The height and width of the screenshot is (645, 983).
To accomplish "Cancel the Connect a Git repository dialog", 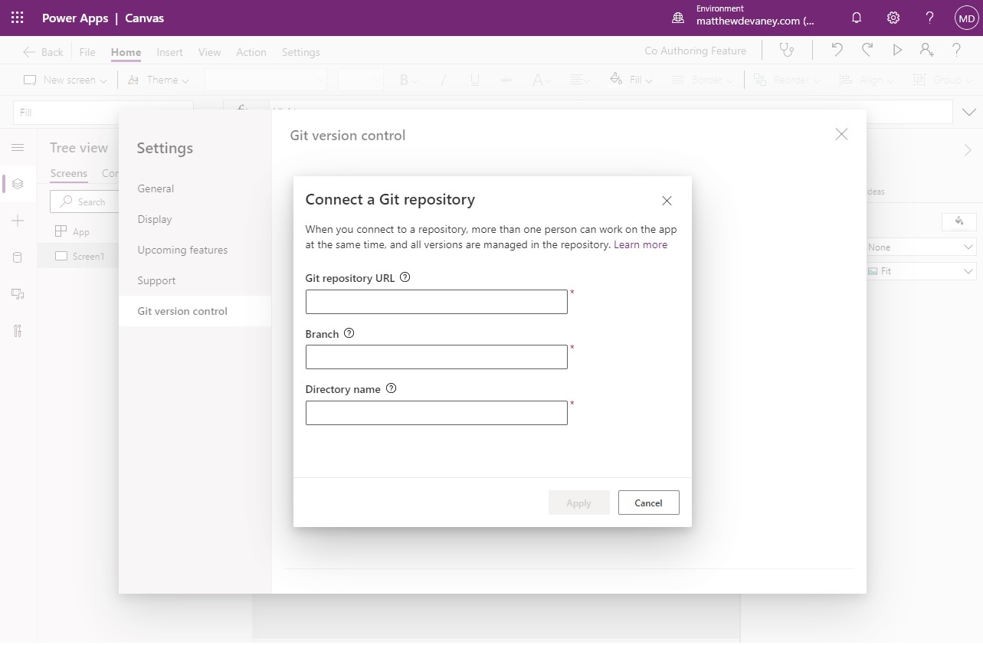I will click(648, 503).
